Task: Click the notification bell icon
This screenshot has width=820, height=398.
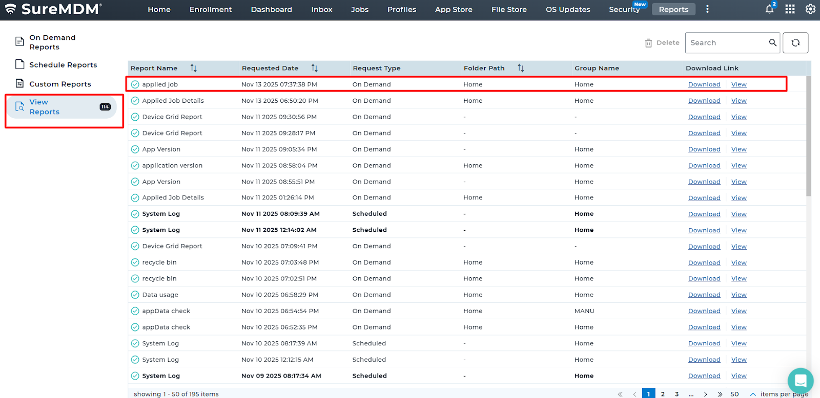Action: pos(769,9)
